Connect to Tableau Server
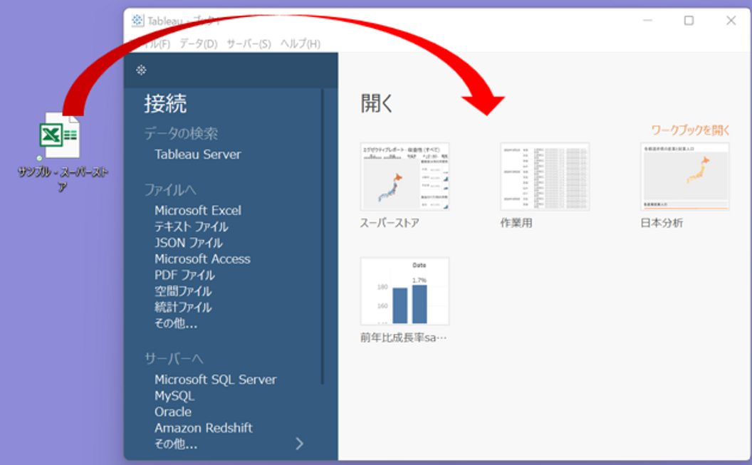752x465 pixels. click(x=197, y=155)
